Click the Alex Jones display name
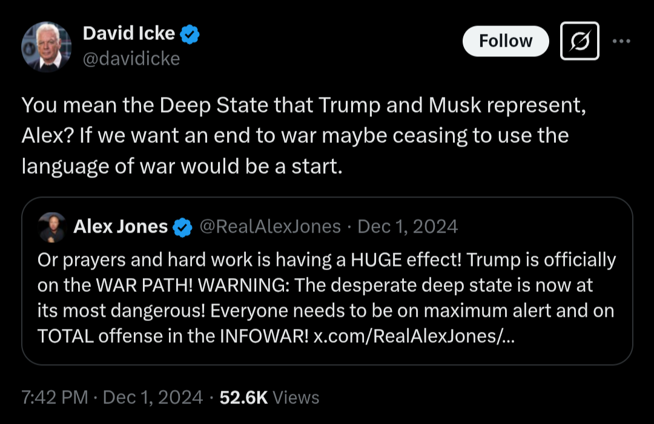The height and width of the screenshot is (424, 654). (121, 227)
